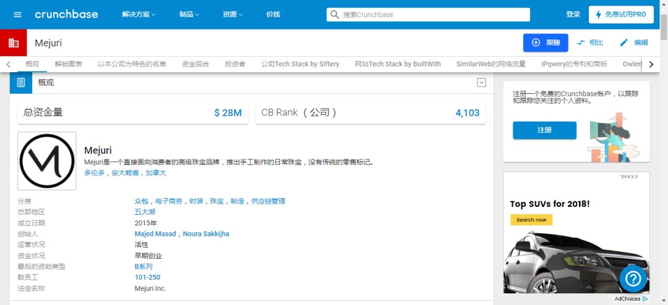Open IPqwery的专利和商标 tab
Image resolution: width=668 pixels, height=305 pixels.
coord(574,64)
